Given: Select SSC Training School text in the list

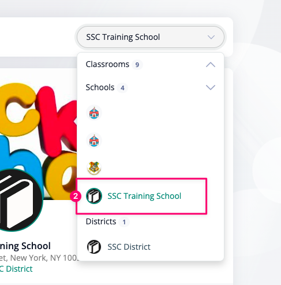Looking at the screenshot, I should [x=144, y=196].
